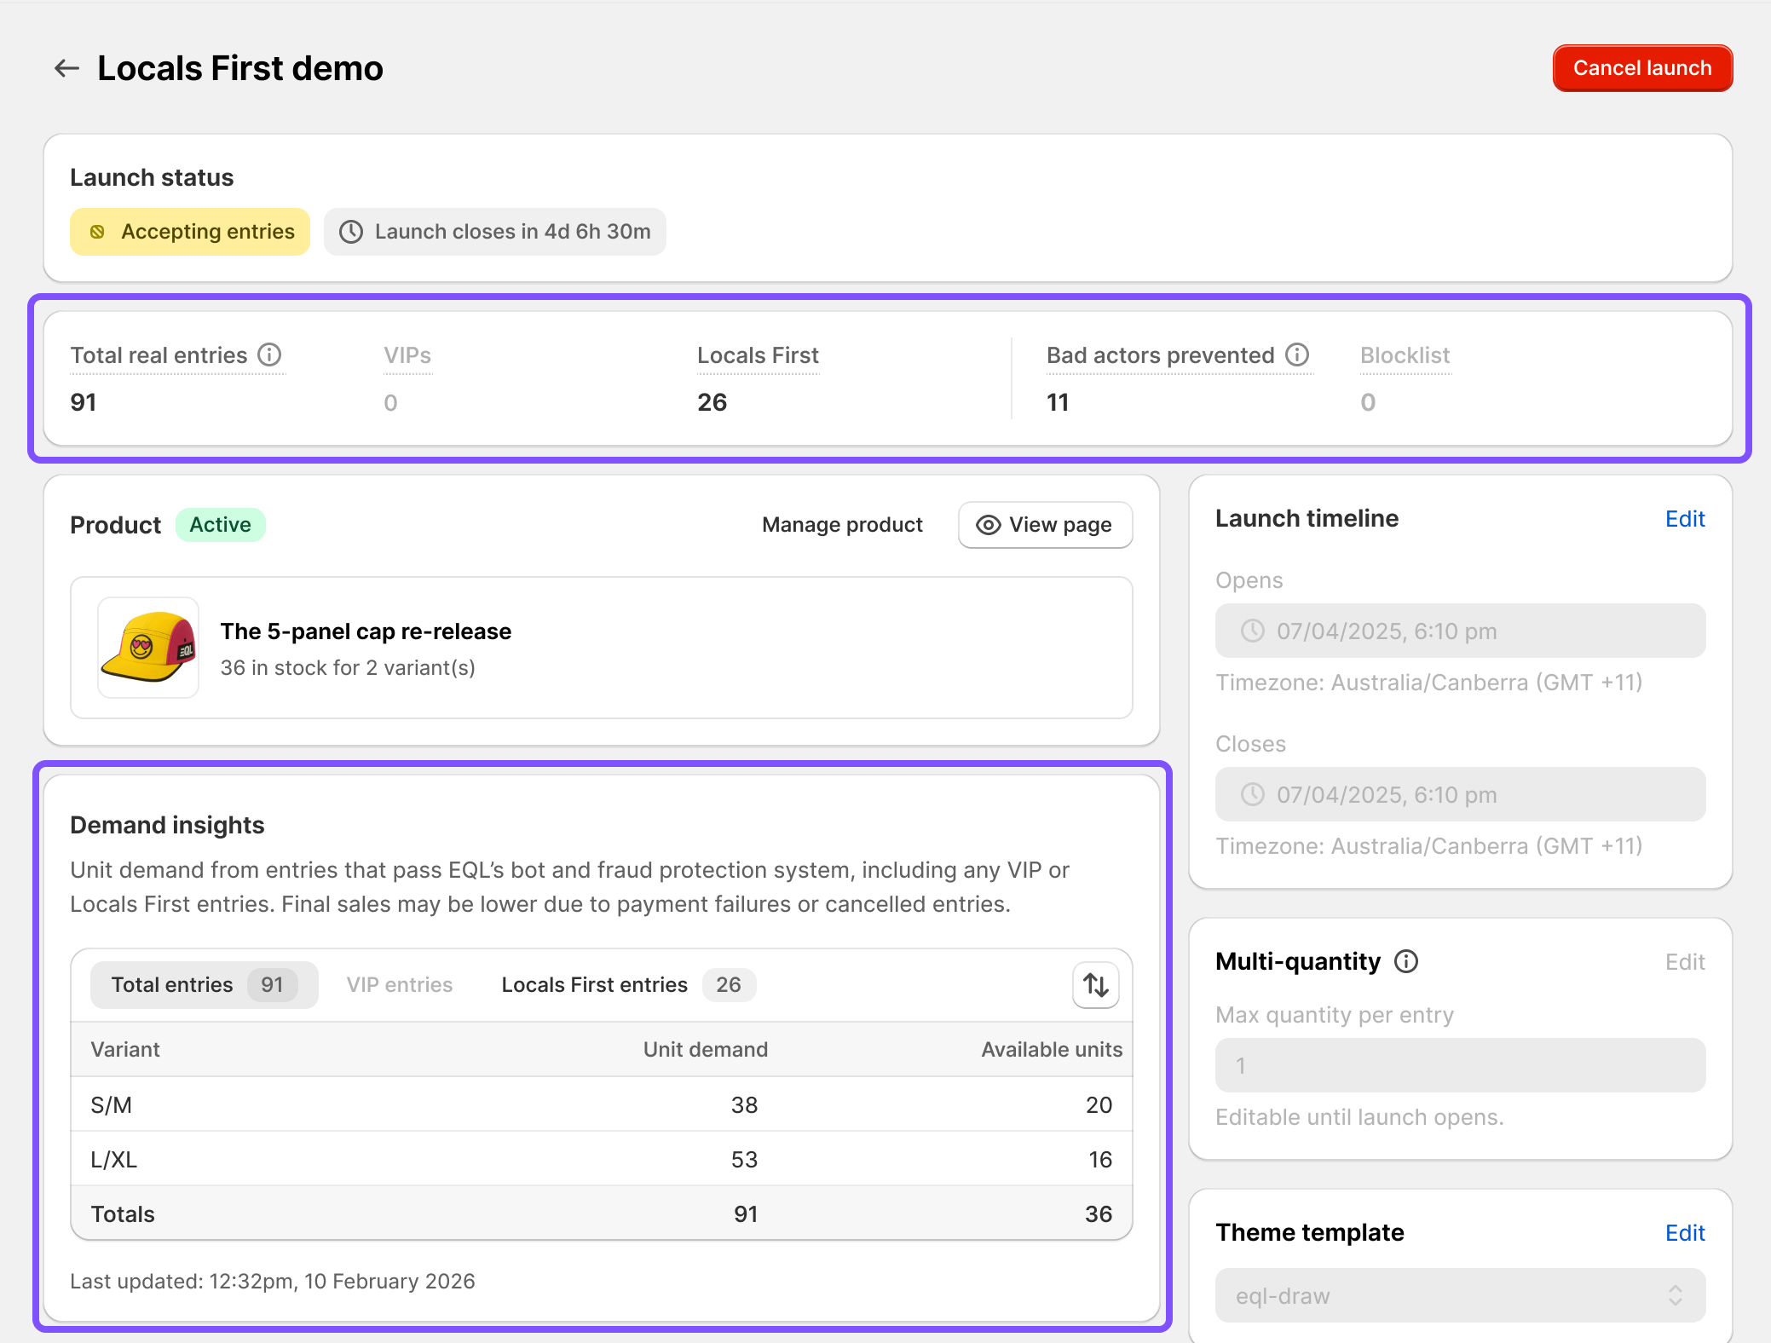Click the Cancel launch button
Image resolution: width=1771 pixels, height=1343 pixels.
click(1642, 68)
